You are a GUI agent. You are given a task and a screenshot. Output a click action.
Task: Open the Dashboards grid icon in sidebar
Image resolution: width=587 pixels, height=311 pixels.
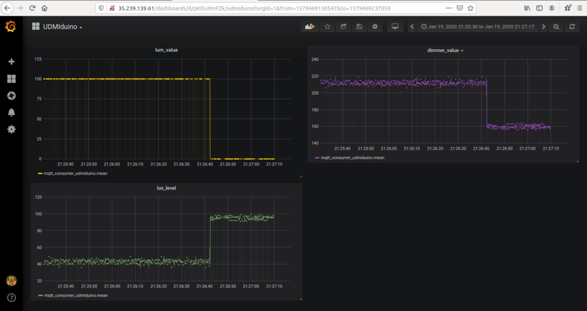(x=11, y=78)
